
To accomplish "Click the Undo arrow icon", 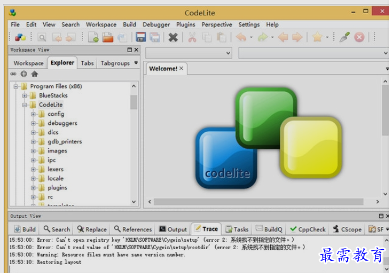I will coord(241,37).
